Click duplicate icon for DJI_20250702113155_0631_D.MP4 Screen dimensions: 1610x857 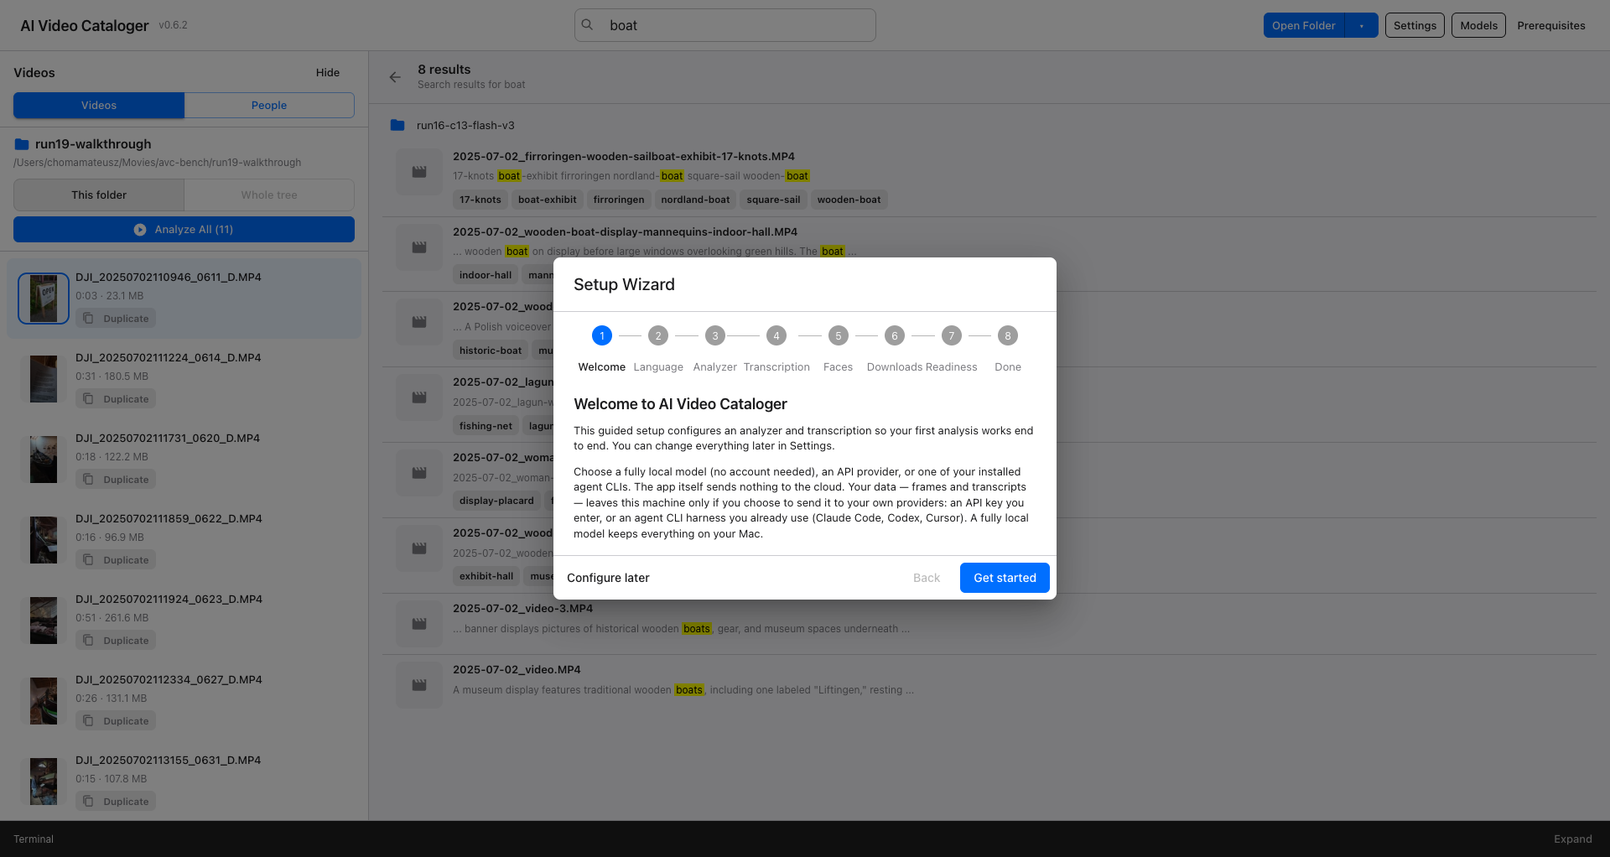[88, 802]
